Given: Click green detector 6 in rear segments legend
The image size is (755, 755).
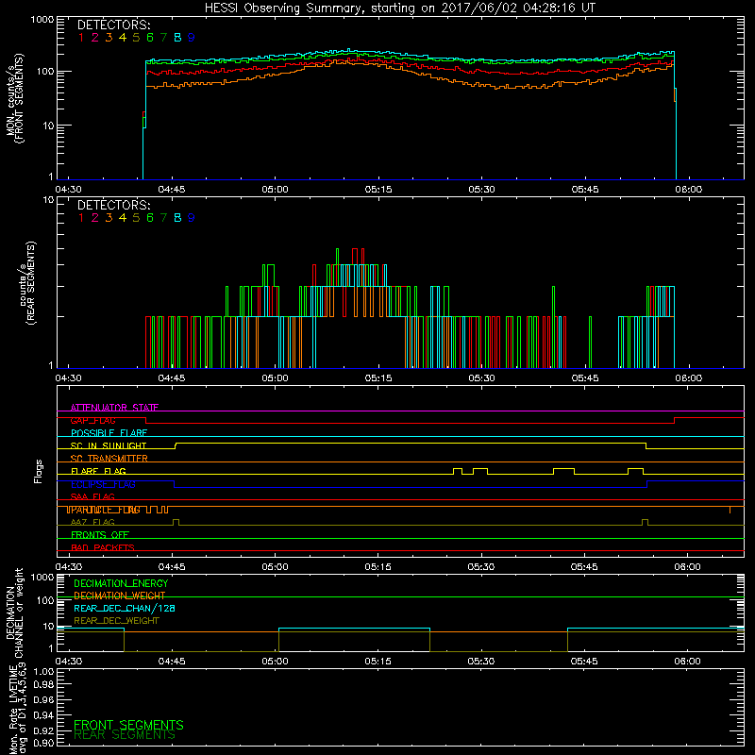Looking at the screenshot, I should tap(150, 218).
